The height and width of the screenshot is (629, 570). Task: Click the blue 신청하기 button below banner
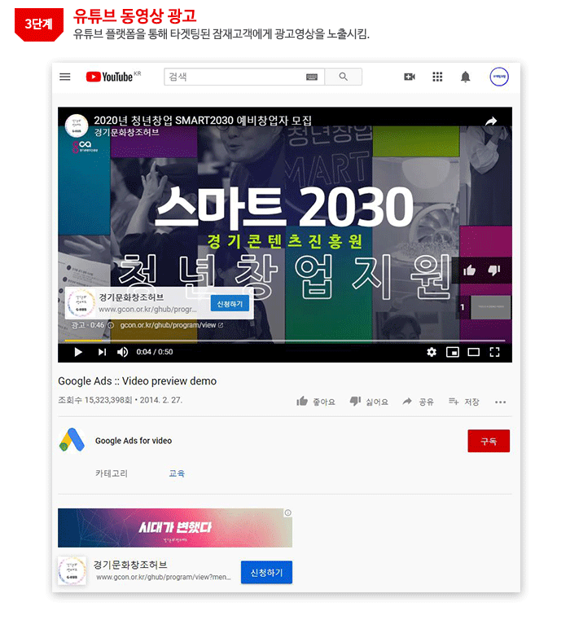(266, 573)
